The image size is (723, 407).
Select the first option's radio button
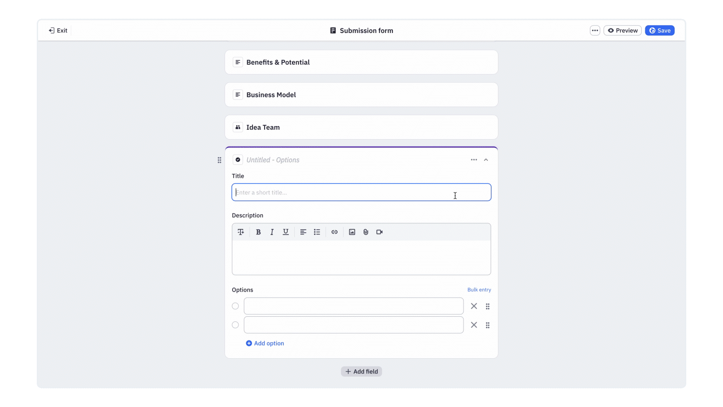click(235, 306)
